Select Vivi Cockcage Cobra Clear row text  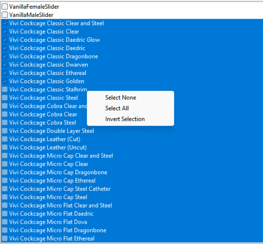point(43,114)
